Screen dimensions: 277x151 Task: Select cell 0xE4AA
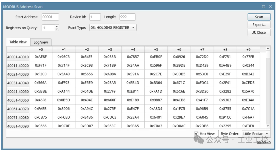(x=133, y=65)
